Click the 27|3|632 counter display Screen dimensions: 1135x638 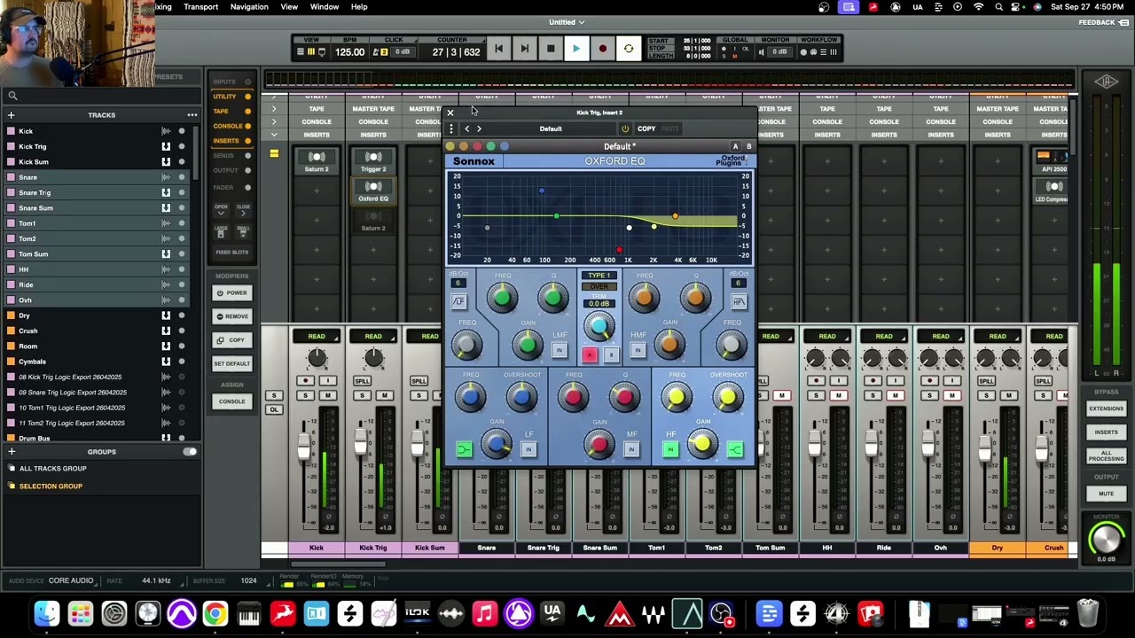point(456,52)
